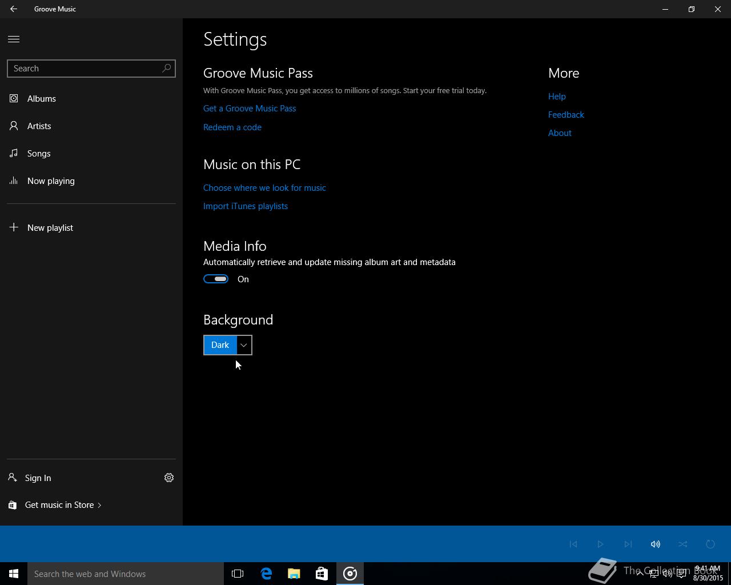Open Albums in the sidebar

(x=91, y=98)
